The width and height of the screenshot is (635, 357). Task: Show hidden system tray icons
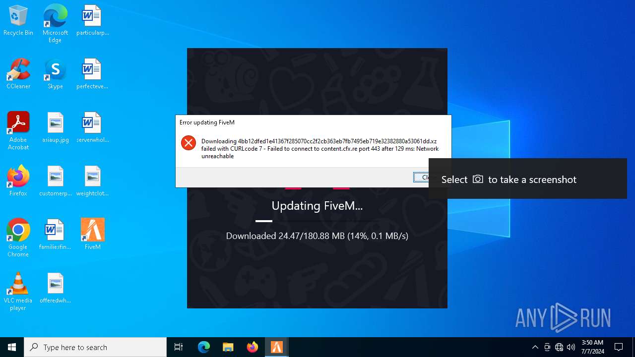coord(535,347)
